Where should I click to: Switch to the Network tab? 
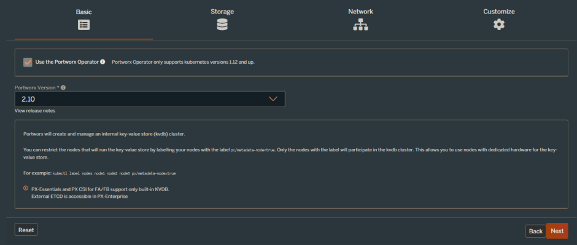coord(360,12)
